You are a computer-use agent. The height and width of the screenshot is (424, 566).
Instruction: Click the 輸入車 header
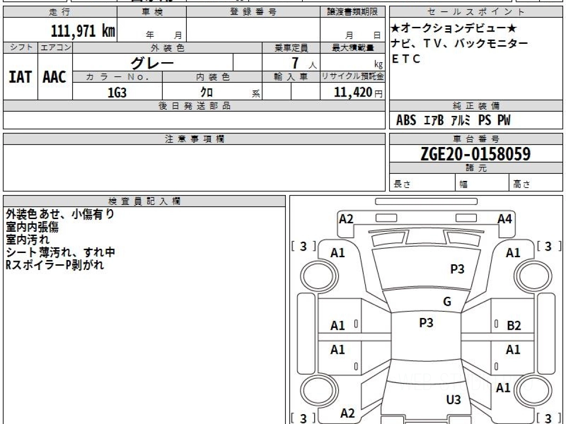291,77
